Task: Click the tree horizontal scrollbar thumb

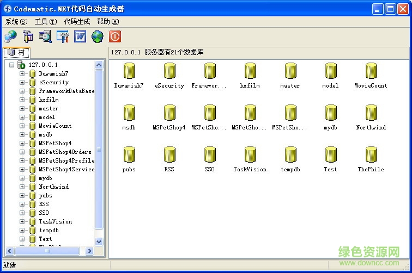Action: coord(47,251)
